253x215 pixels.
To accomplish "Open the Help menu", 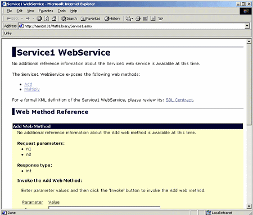I will point(74,11).
